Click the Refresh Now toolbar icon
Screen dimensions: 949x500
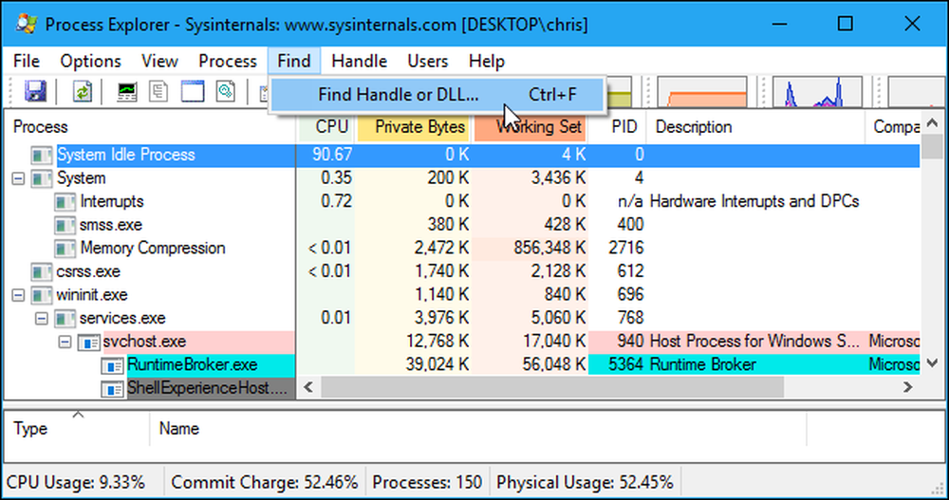(x=83, y=91)
